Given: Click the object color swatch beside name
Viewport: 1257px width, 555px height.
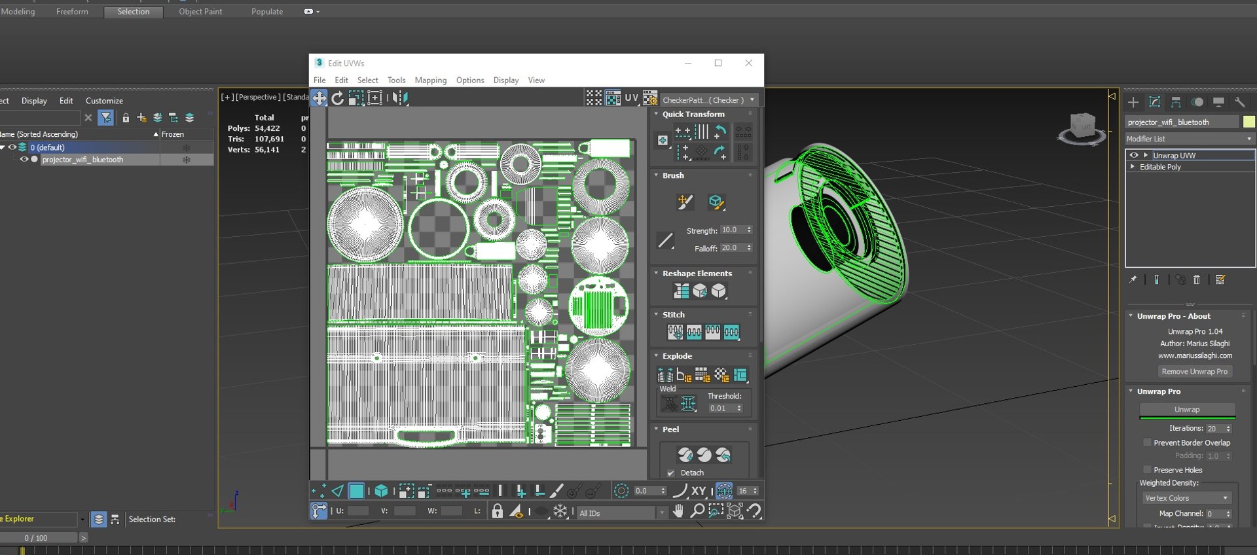Looking at the screenshot, I should 1249,122.
